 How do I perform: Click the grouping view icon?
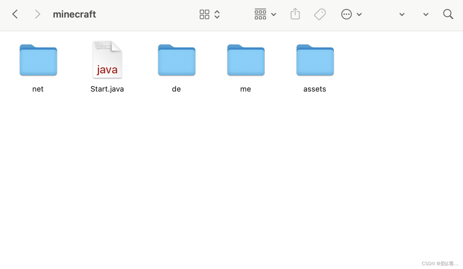260,14
